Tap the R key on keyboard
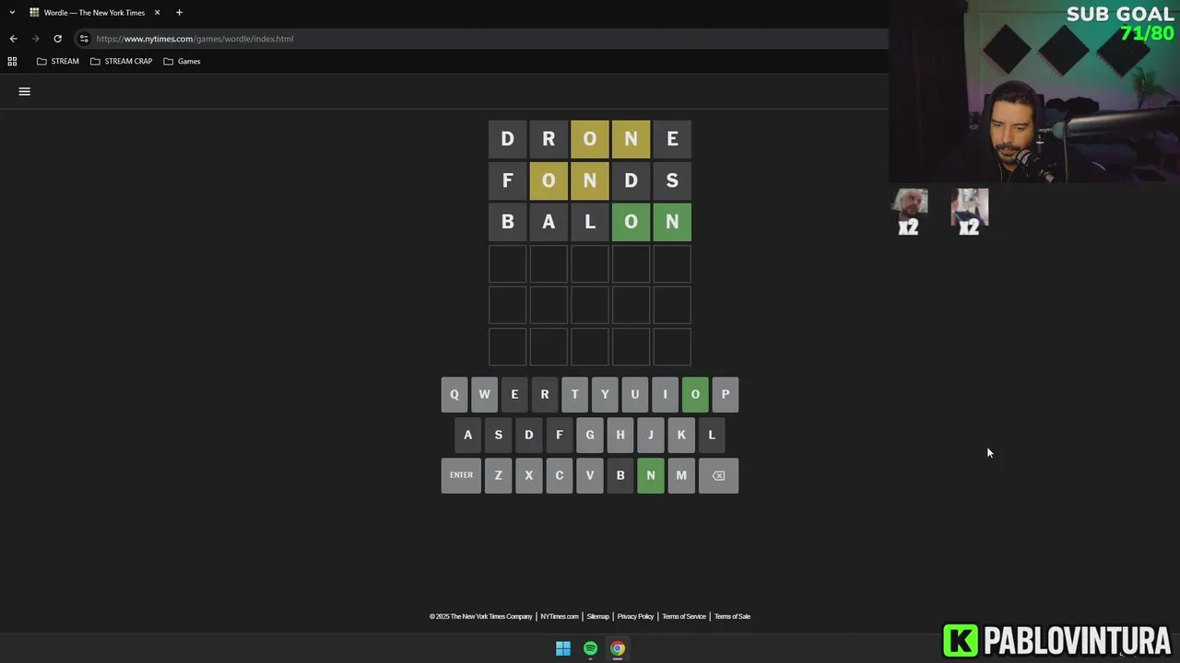 click(544, 394)
